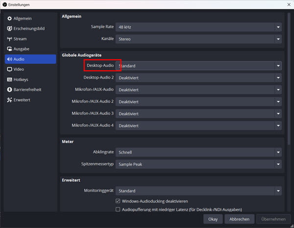
Task: Click the Erscheinungsbild icon in sidebar
Action: click(x=9, y=28)
